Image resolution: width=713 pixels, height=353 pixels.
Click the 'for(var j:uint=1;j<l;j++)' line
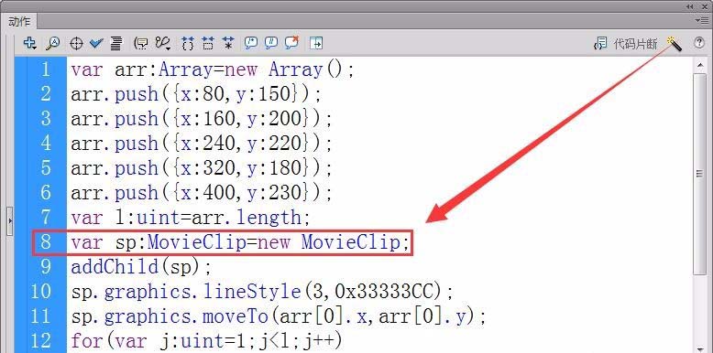[x=206, y=340]
